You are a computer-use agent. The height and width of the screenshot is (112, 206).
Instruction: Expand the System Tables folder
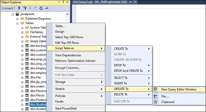click(22, 28)
